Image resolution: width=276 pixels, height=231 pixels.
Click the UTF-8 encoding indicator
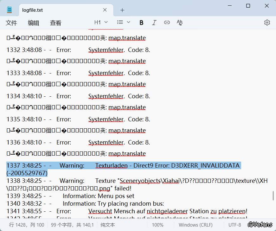click(x=235, y=225)
